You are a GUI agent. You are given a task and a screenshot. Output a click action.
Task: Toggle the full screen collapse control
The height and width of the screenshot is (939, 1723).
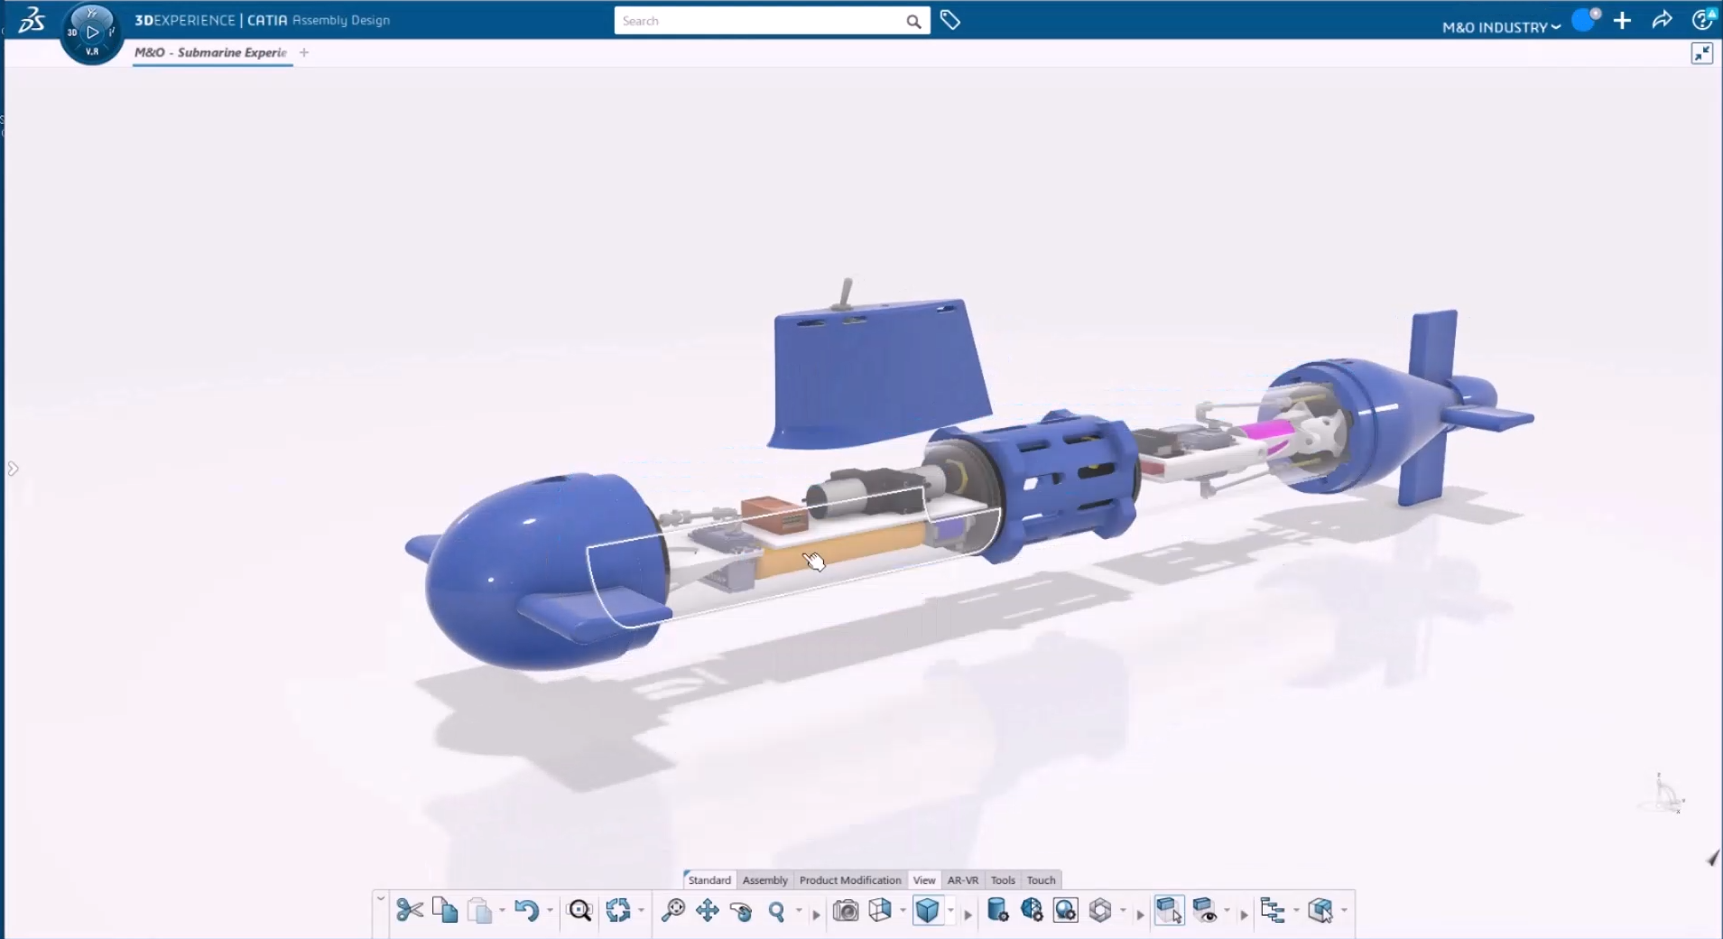[x=1702, y=53]
